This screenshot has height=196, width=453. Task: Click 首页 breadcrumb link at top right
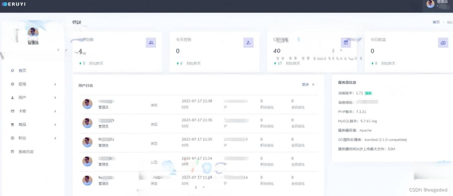[436, 22]
